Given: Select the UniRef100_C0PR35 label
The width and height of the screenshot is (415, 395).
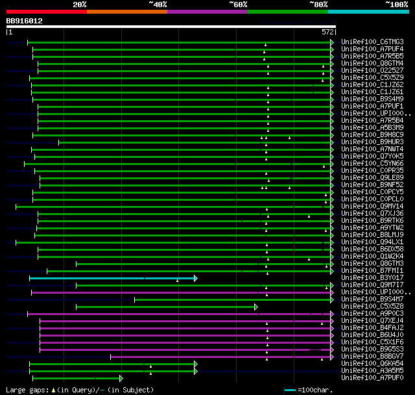Looking at the screenshot, I should pos(372,171).
